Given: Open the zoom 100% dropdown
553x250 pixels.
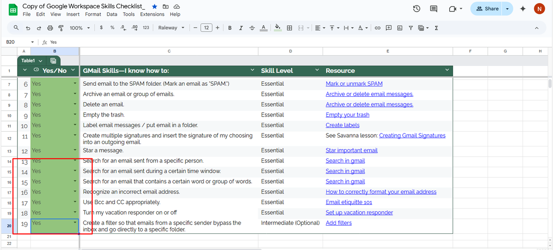Looking at the screenshot, I should (x=80, y=28).
